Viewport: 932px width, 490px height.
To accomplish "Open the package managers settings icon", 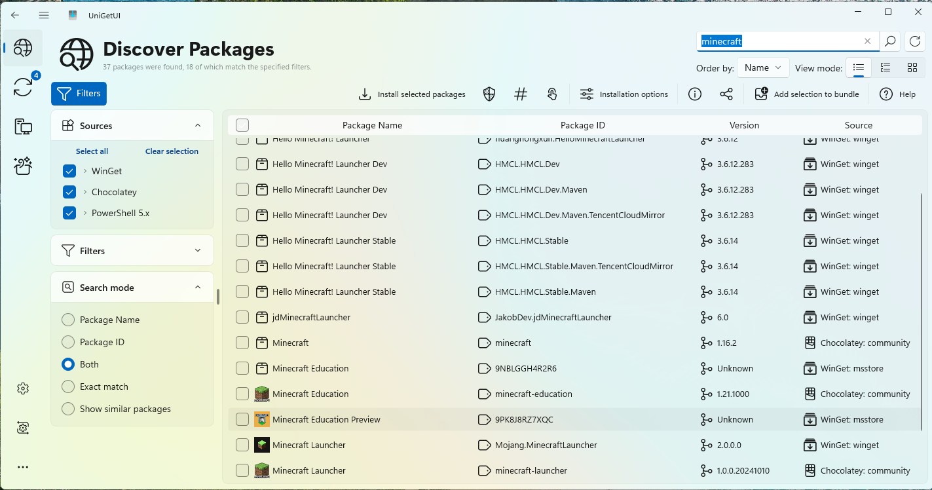I will pos(23,428).
